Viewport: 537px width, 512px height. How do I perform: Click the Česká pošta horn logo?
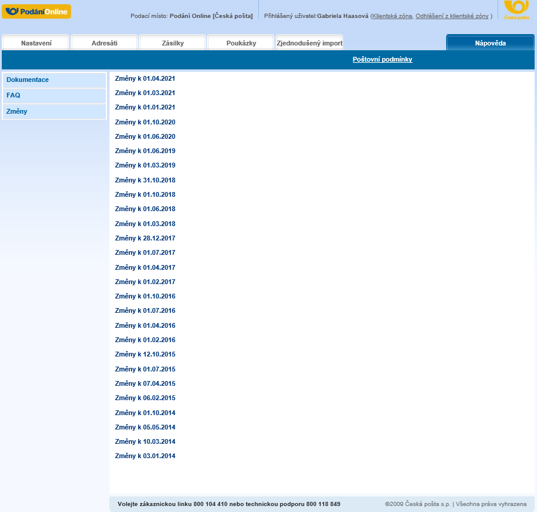click(x=516, y=9)
